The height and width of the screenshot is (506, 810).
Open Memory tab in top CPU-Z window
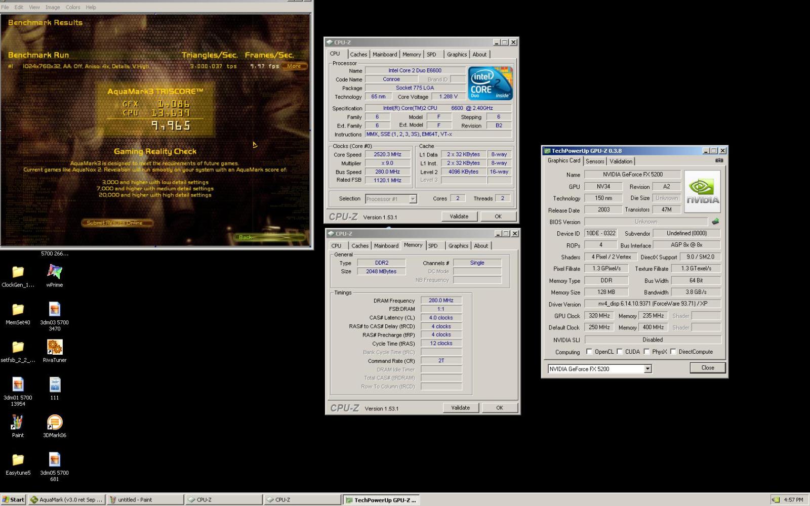click(x=412, y=55)
